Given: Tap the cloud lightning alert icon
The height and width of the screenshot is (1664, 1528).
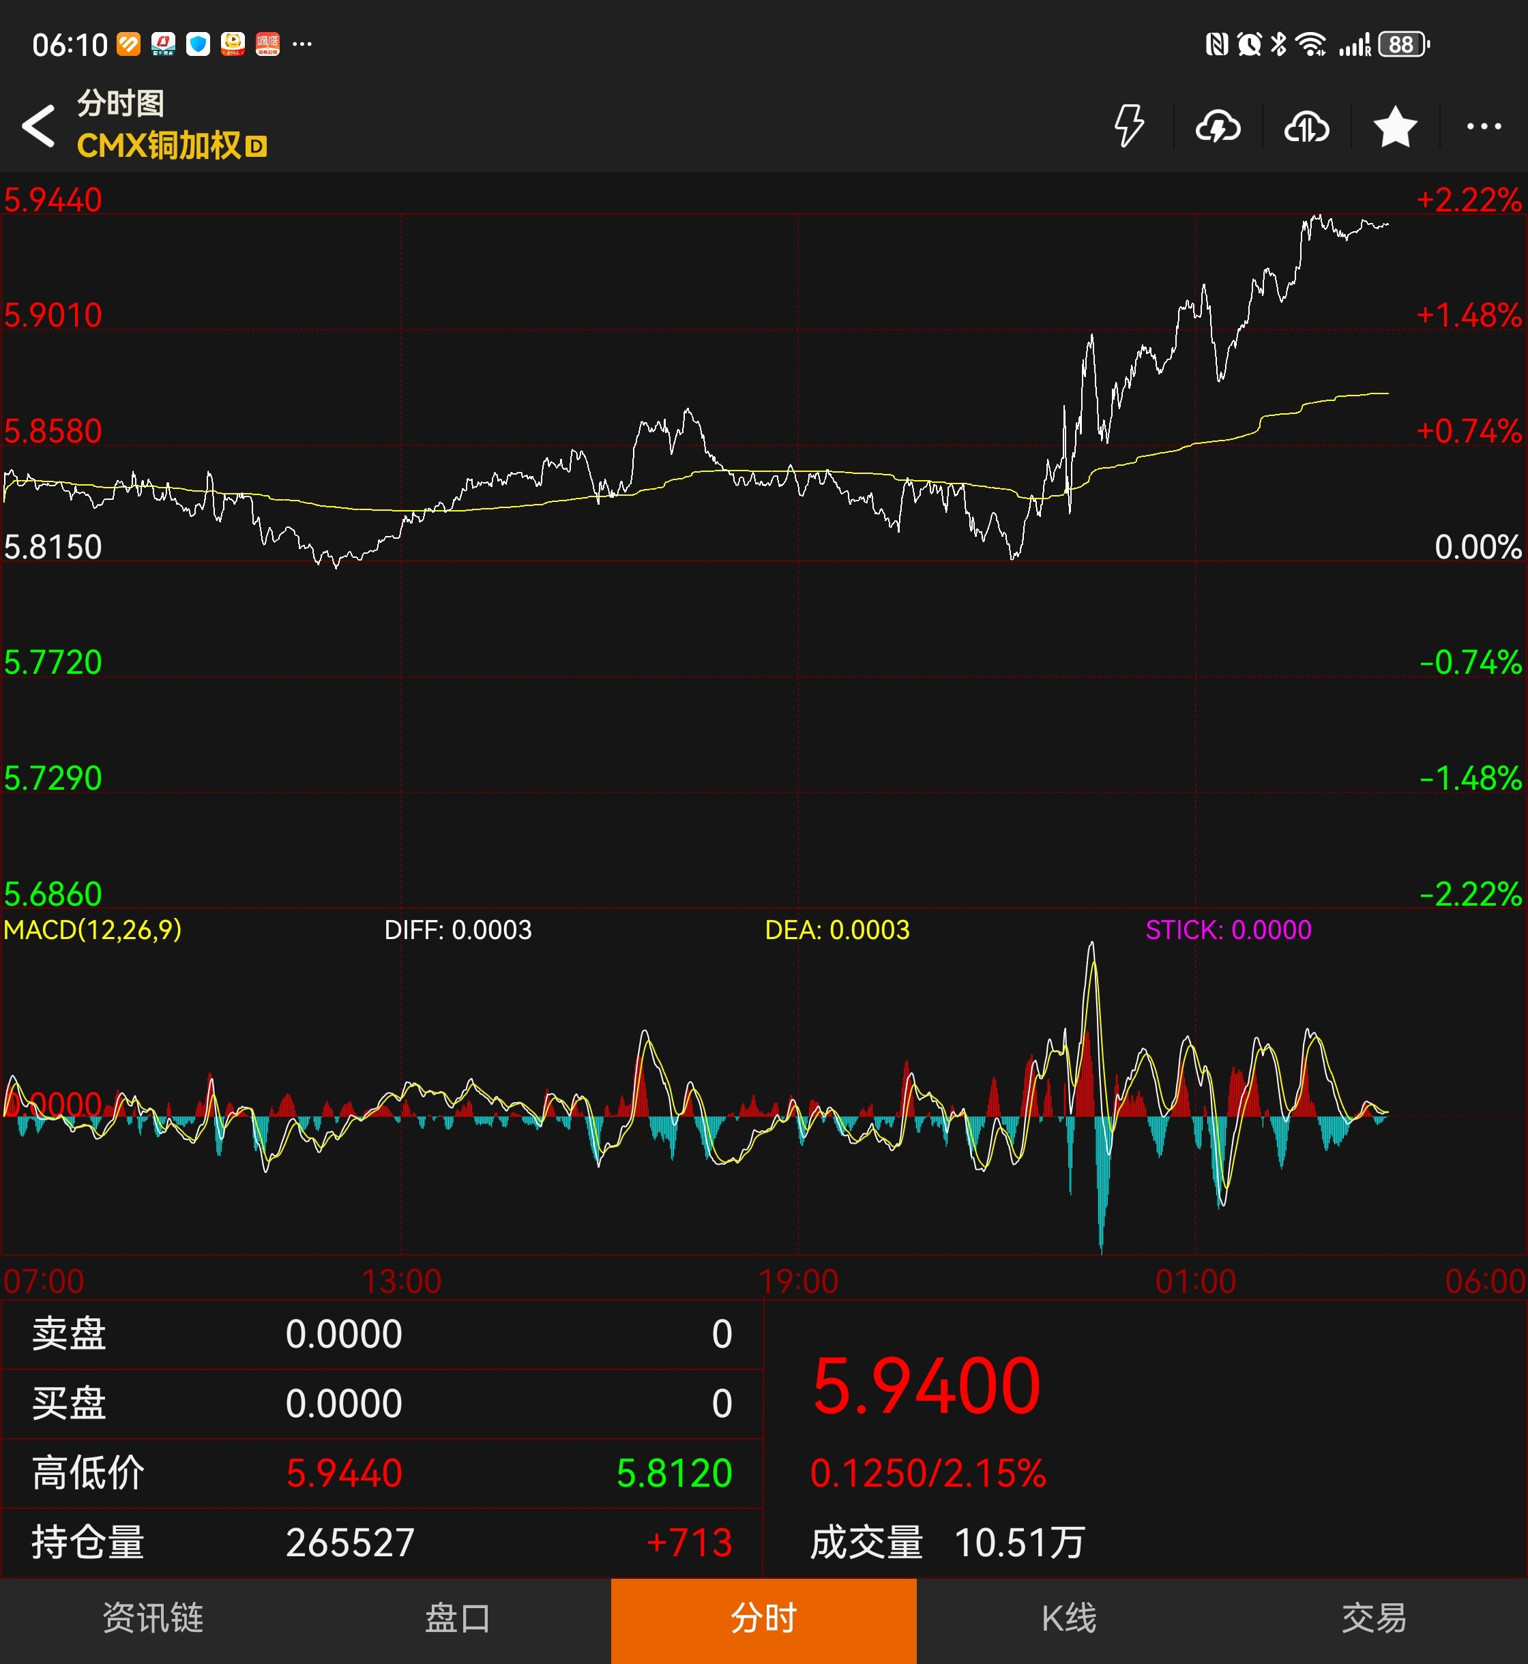Looking at the screenshot, I should [x=1218, y=126].
